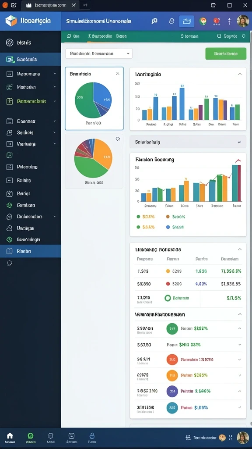Click the Nanianoias label in bottom bar

pyautogui.click(x=205, y=438)
